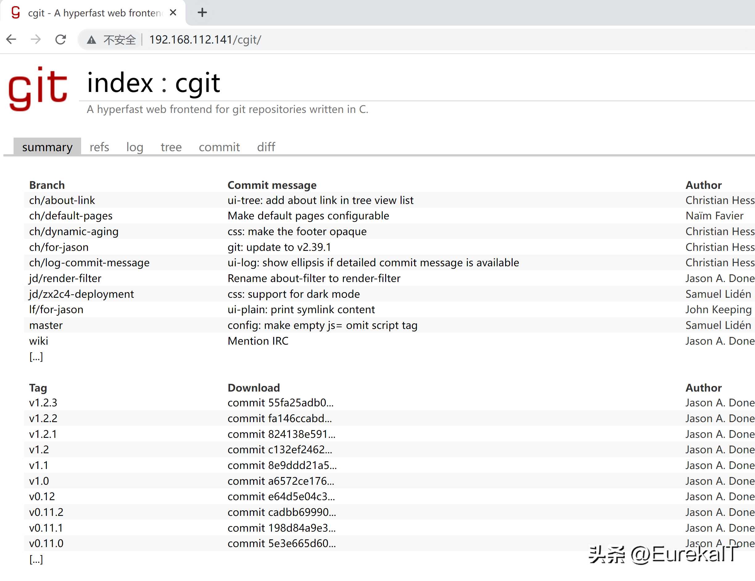Open branch ch/log-commit-message
Image resolution: width=755 pixels, height=581 pixels.
click(89, 263)
